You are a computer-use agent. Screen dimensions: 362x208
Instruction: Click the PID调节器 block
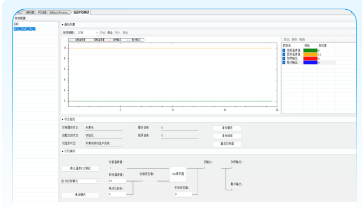click(178, 174)
